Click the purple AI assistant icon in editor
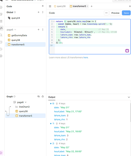The height and width of the screenshot is (156, 131). tap(127, 51)
